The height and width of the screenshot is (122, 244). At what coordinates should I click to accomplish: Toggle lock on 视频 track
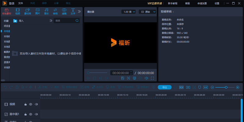point(26,104)
